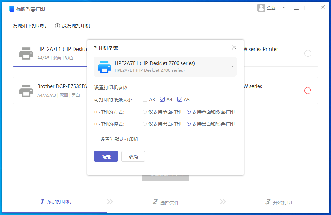
Task: Click the Brother DCP-B7535DW printer icon
Action: click(26, 90)
